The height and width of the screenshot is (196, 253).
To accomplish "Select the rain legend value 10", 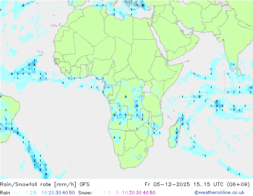I will click(x=45, y=193).
